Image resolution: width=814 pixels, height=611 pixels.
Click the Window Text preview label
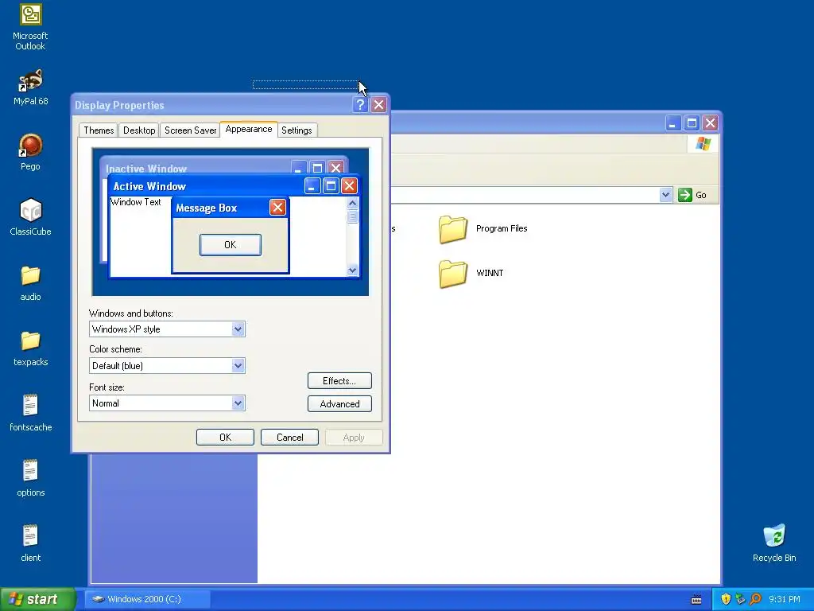pos(136,202)
